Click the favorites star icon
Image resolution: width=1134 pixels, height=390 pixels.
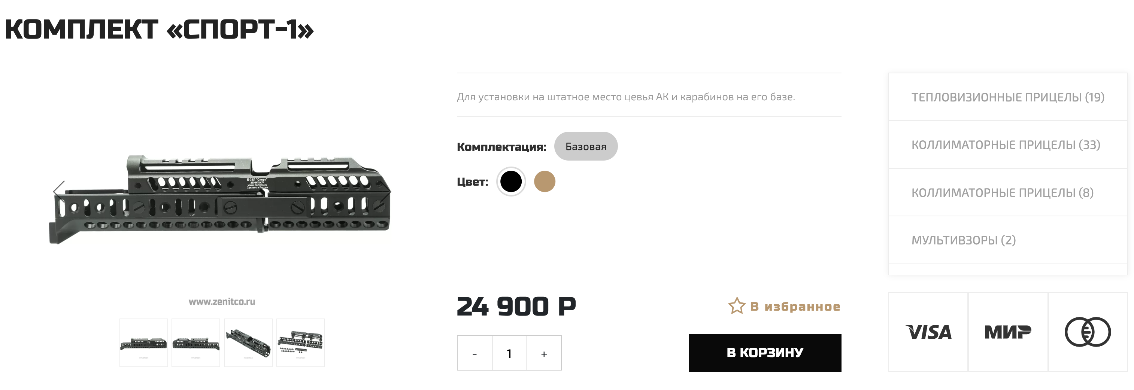tap(737, 306)
